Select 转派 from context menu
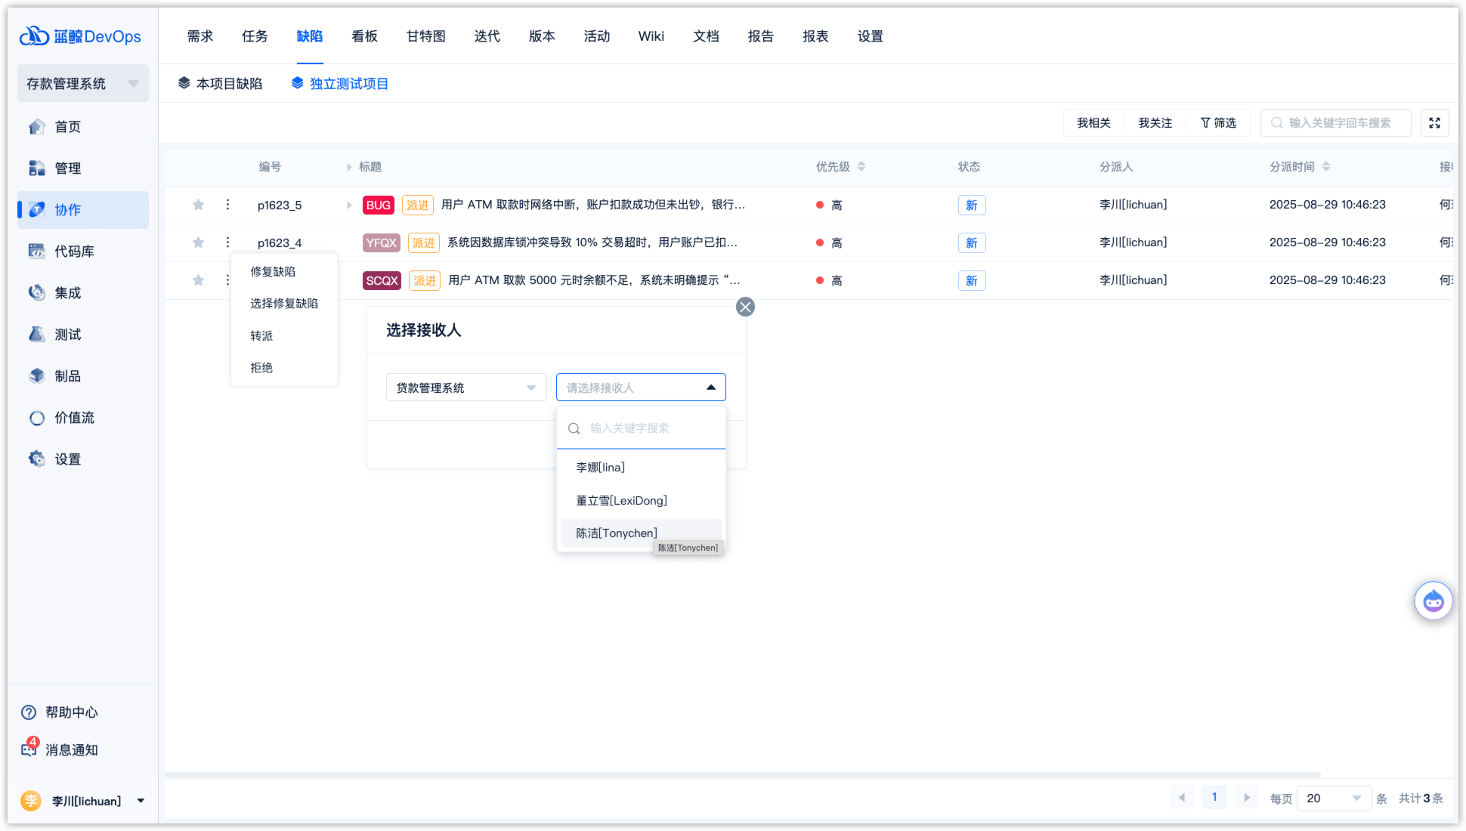 [x=261, y=336]
